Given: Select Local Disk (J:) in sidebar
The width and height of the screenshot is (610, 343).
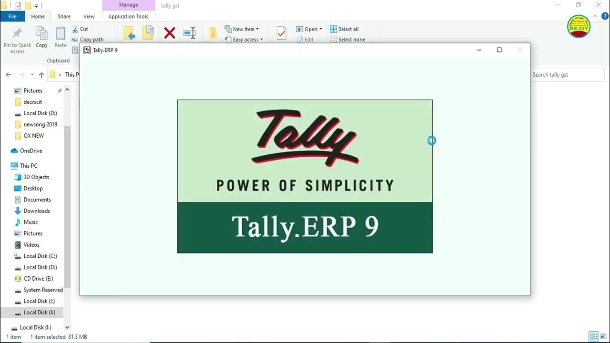Looking at the screenshot, I should tap(39, 313).
